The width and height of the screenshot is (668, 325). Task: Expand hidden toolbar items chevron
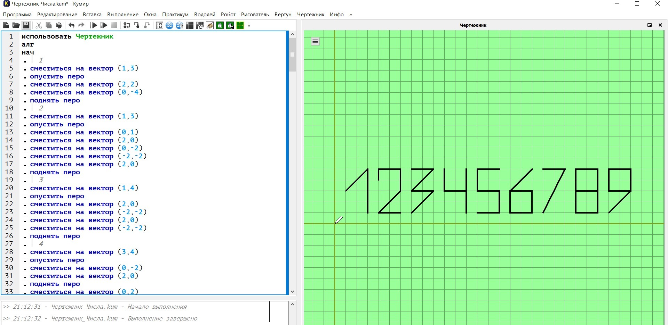[x=249, y=25]
